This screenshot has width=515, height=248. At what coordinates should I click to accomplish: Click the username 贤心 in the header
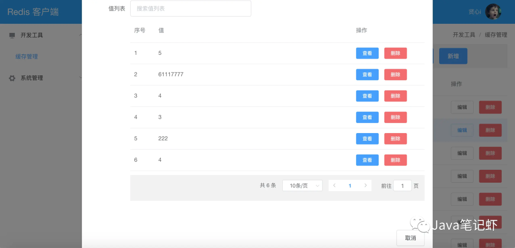[474, 12]
